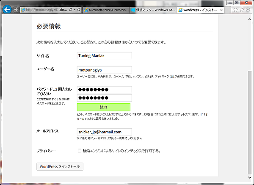This screenshot has width=254, height=185.
Task: Click the browser forward arrow button
Action: pos(16,9)
